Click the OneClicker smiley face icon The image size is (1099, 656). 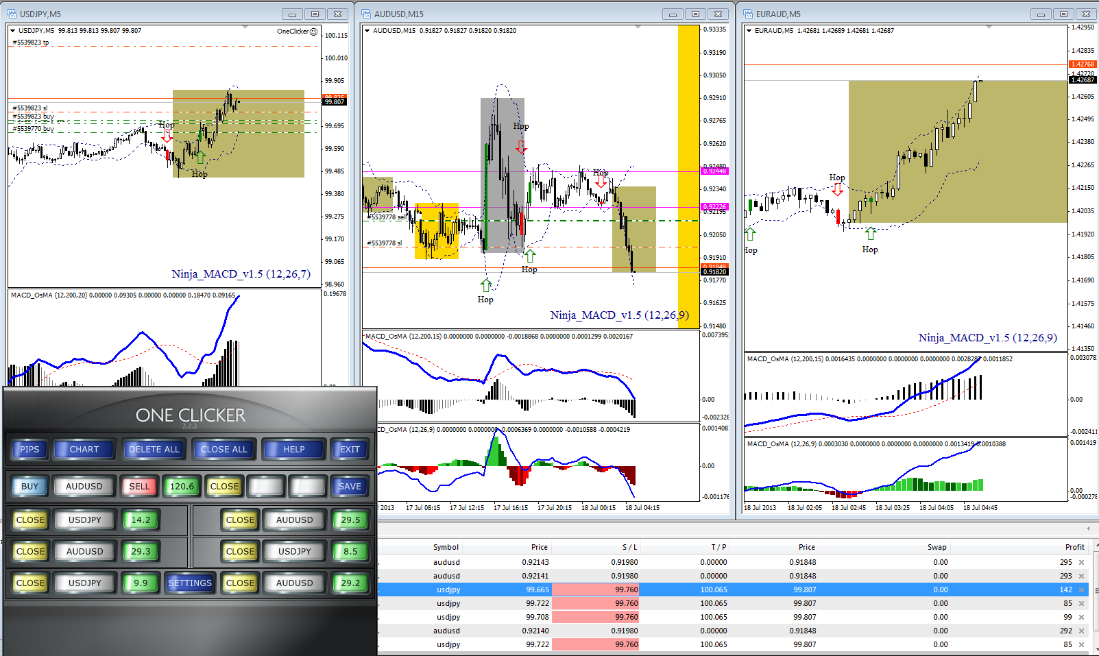click(x=314, y=32)
